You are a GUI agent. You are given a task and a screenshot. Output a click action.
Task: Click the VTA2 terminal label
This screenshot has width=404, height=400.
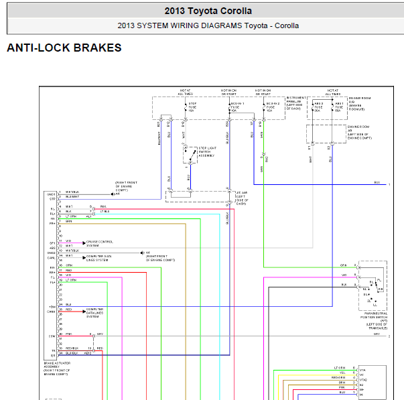tap(363, 380)
